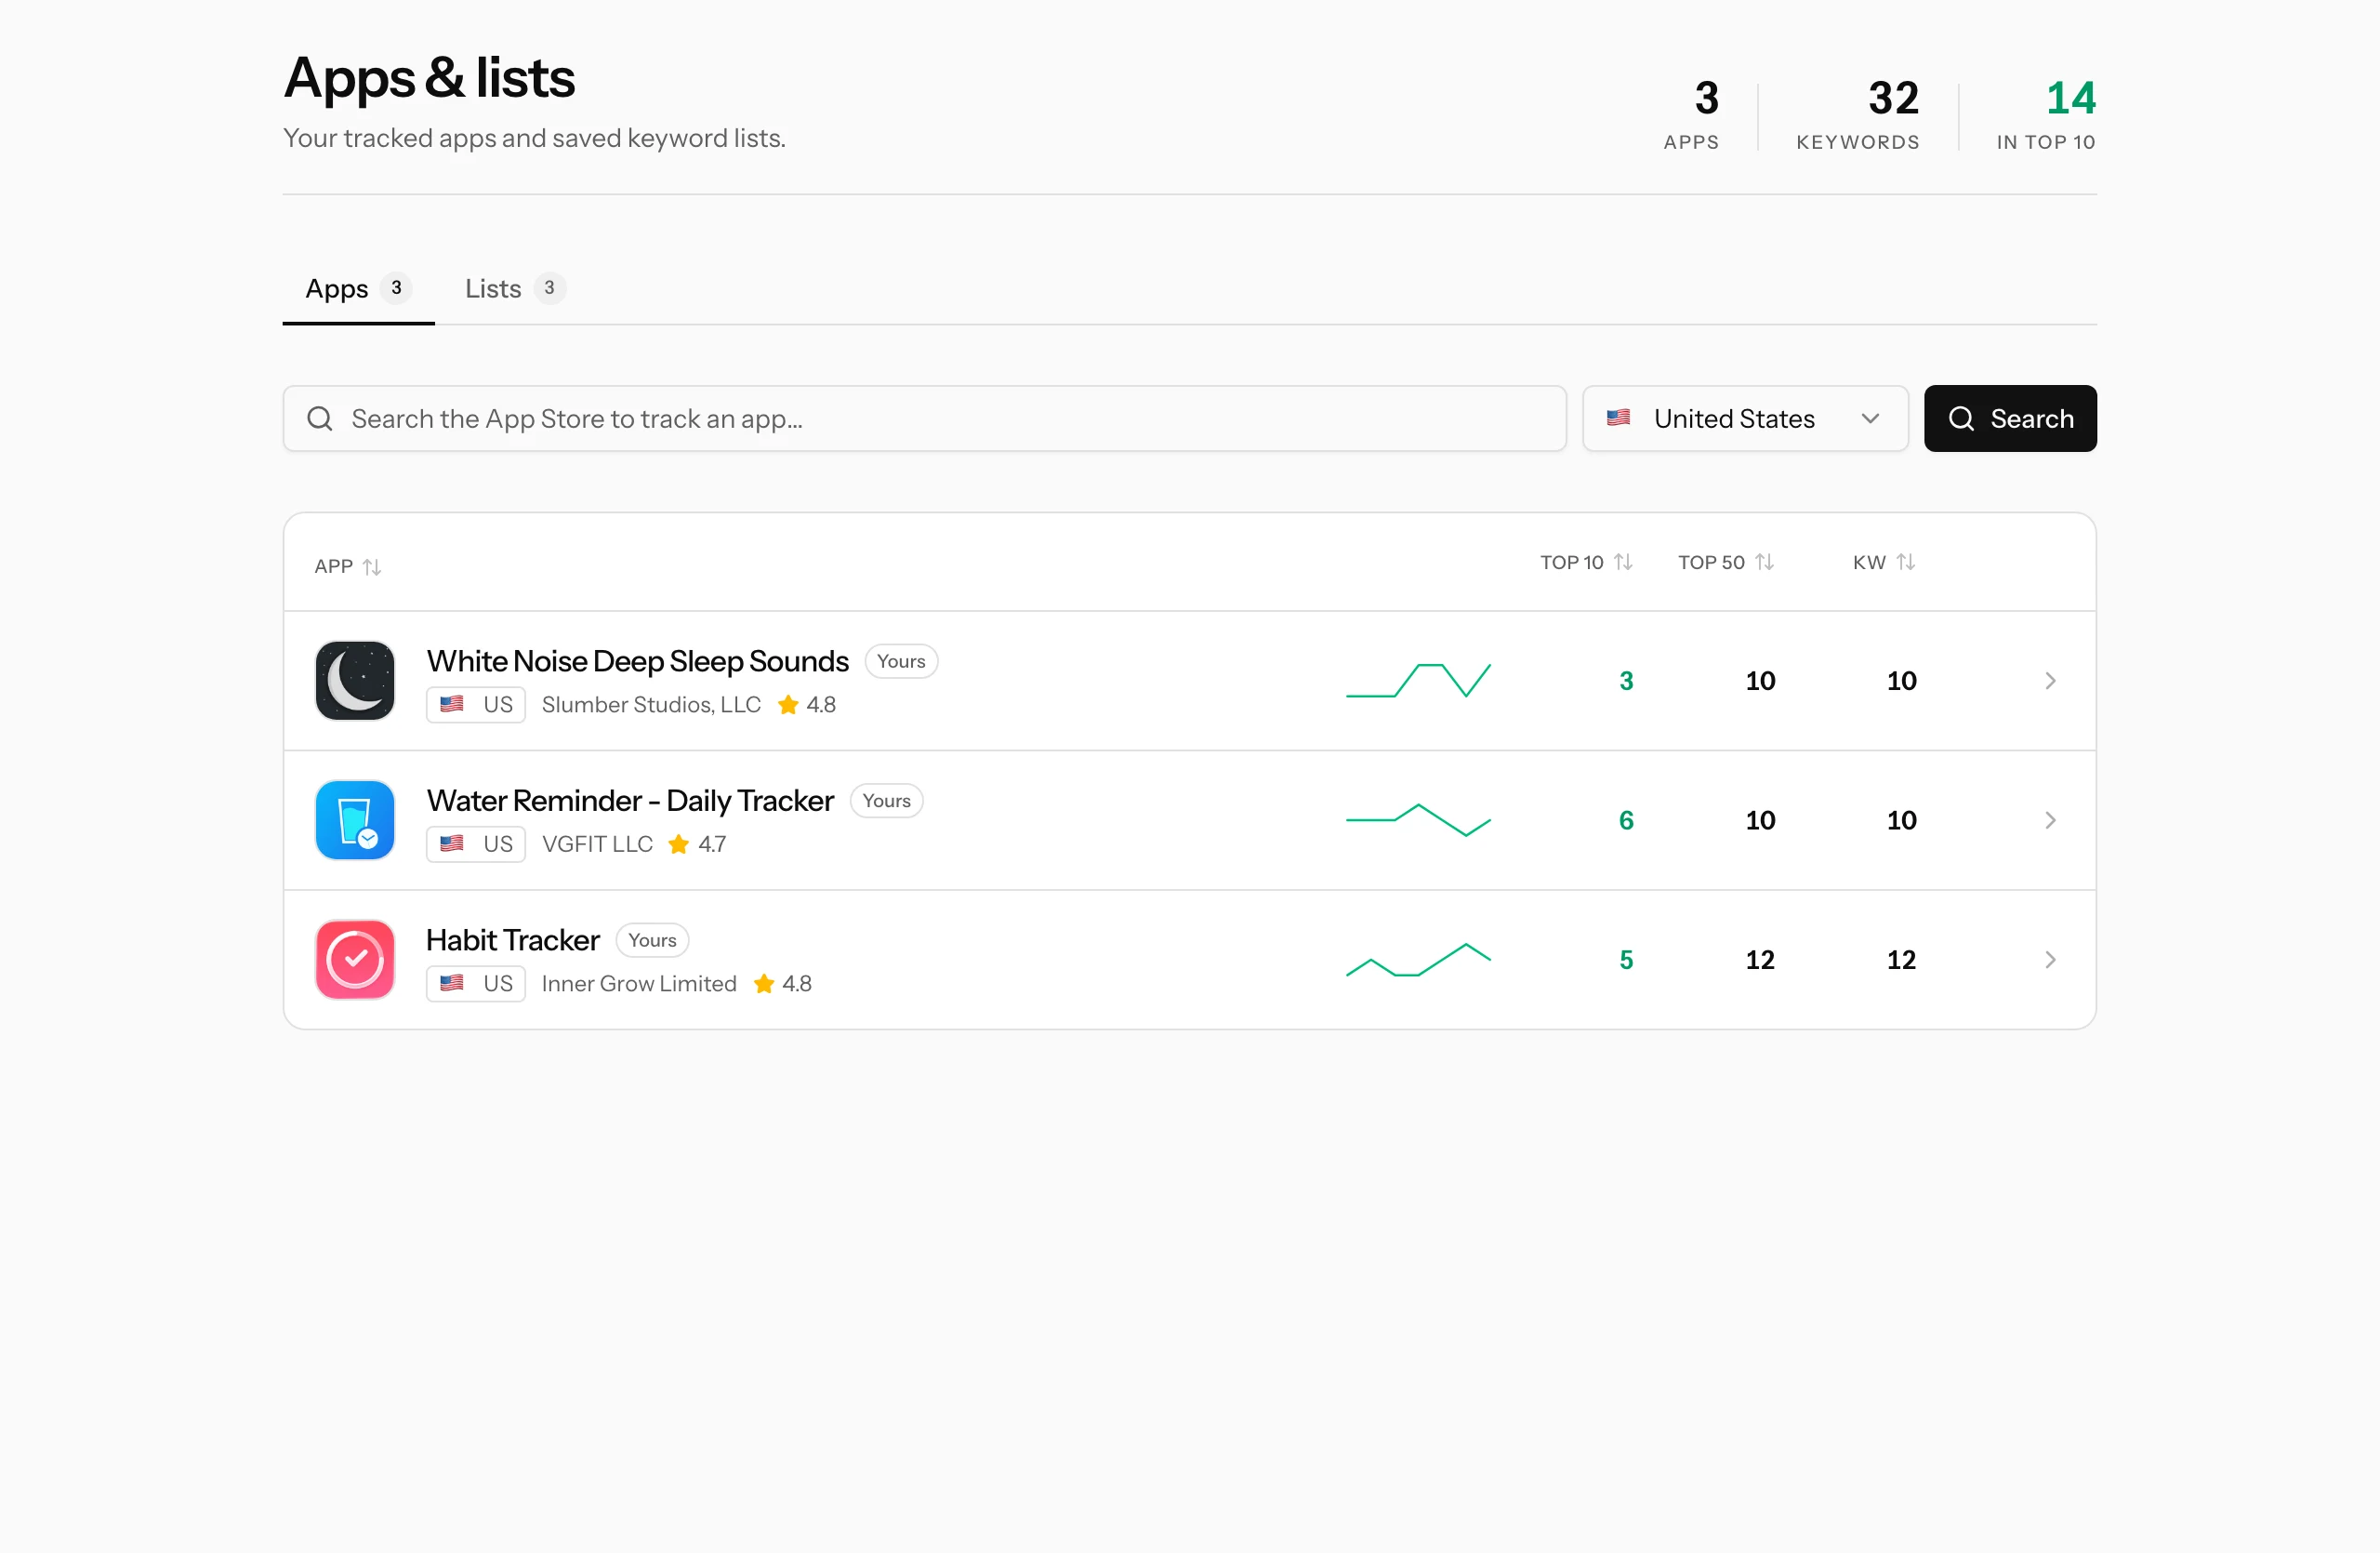The width and height of the screenshot is (2380, 1553).
Task: Click Inner Grow Limited developer name
Action: tap(639, 984)
